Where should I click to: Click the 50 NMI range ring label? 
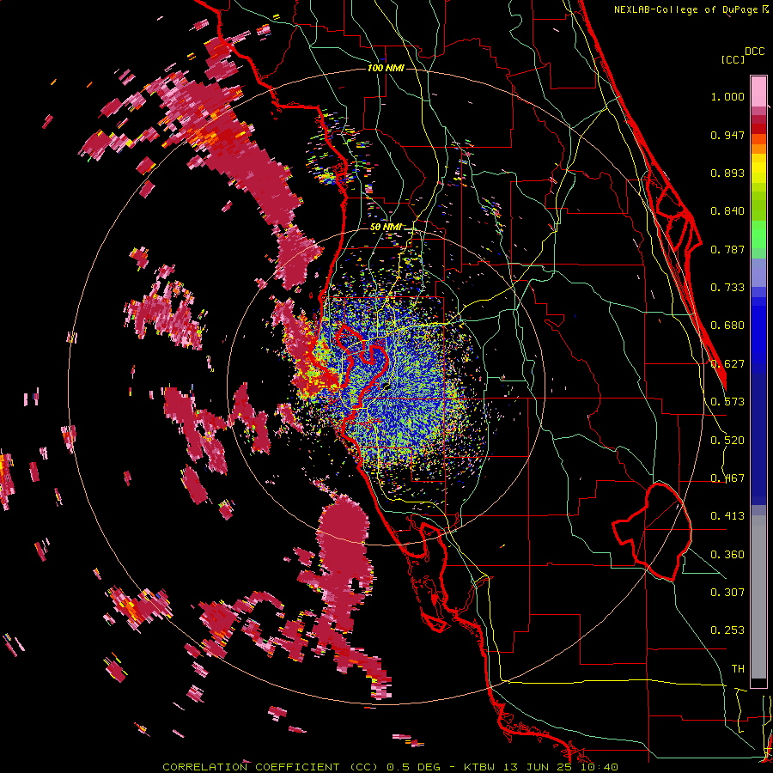coord(386,228)
